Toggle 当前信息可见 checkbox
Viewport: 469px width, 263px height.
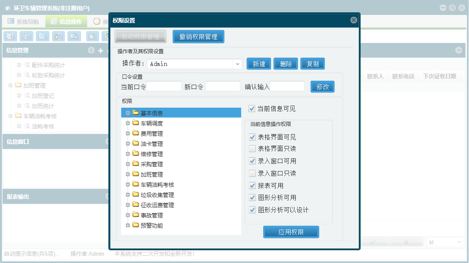pyautogui.click(x=252, y=109)
